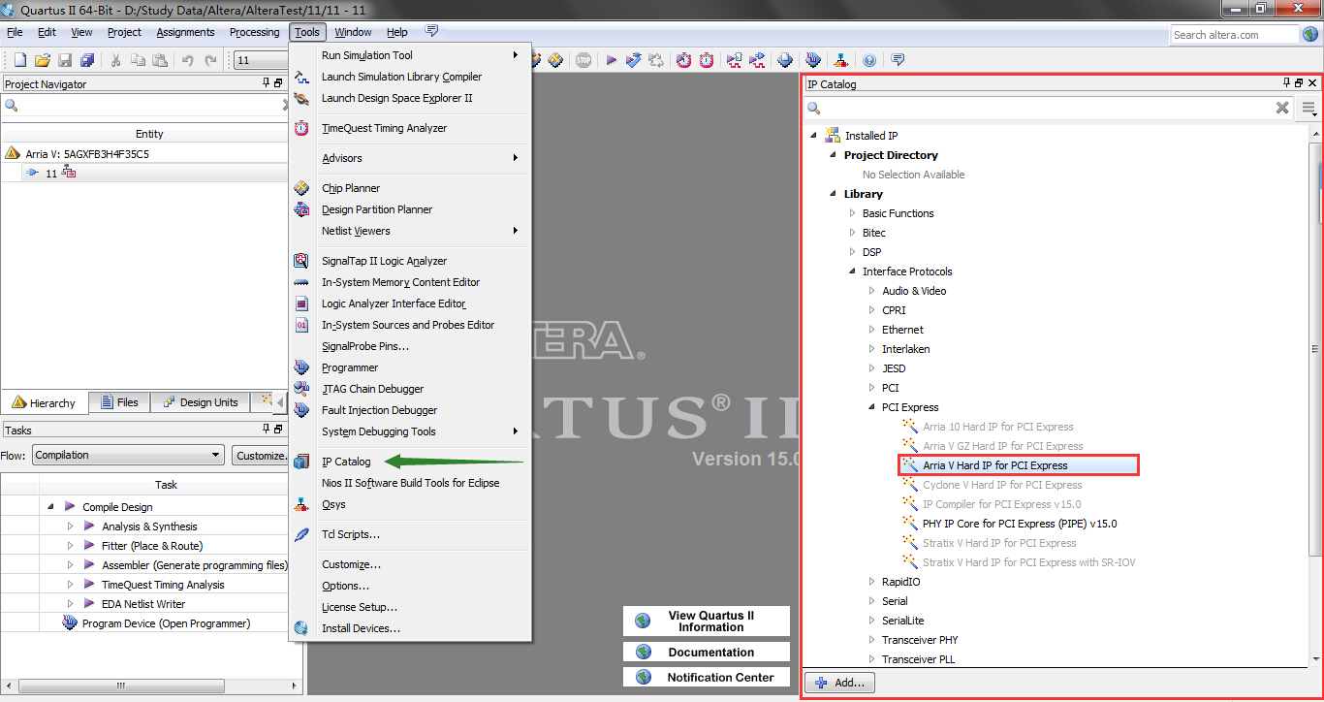Click the Customize button in Tasks
This screenshot has width=1324, height=702.
pos(260,455)
